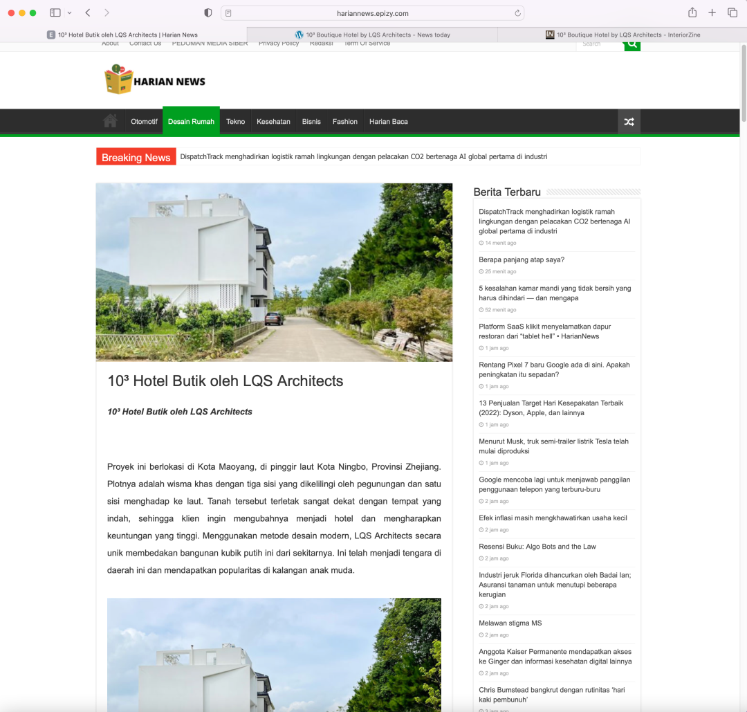Expand the sidebar dropdown chevron
The width and height of the screenshot is (747, 712).
pos(69,13)
